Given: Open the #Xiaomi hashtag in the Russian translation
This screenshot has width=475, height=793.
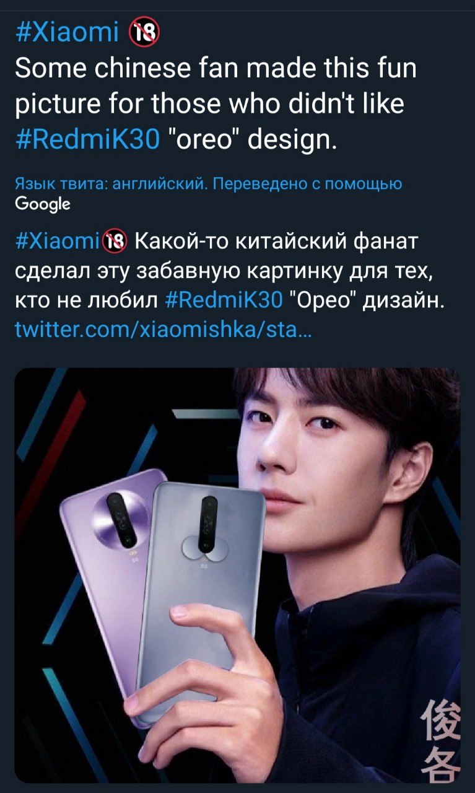Looking at the screenshot, I should tap(58, 240).
